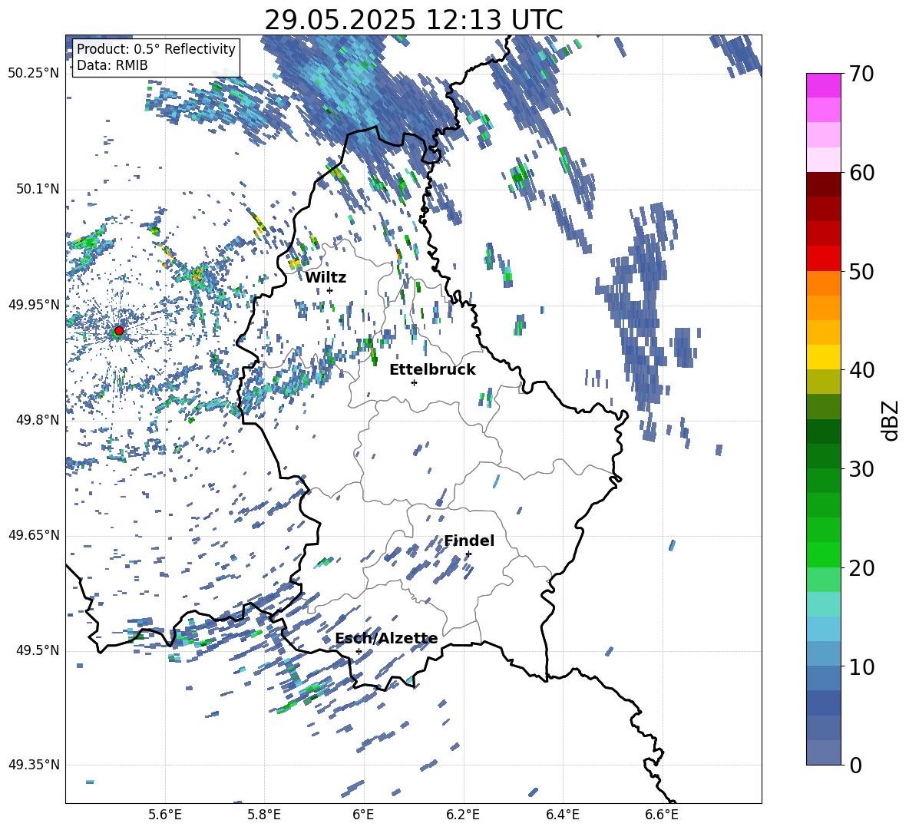Screen dimensions: 909x830
Task: Click the 60 colorbar tick label
Action: (x=861, y=173)
